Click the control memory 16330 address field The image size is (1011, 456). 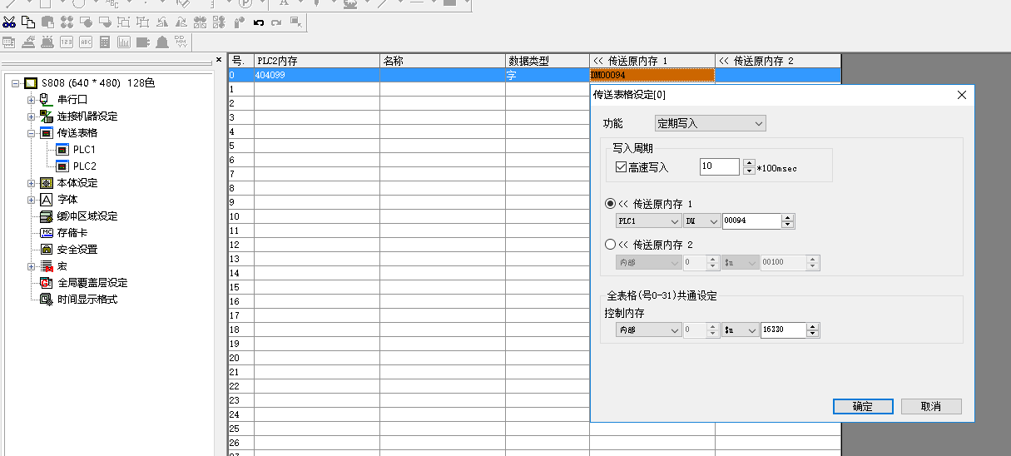tap(782, 330)
